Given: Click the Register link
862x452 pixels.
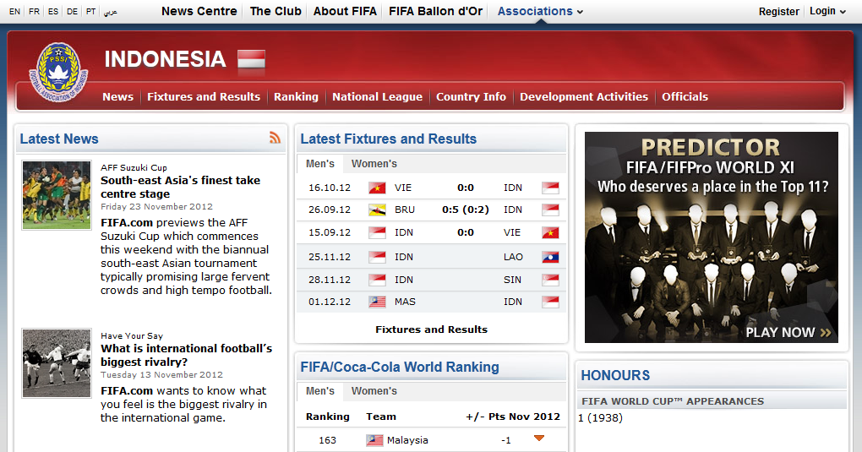Looking at the screenshot, I should (778, 12).
